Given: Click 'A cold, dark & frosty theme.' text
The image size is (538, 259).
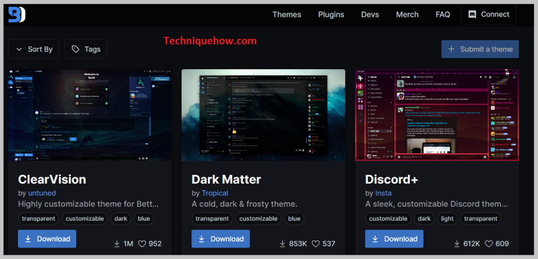Looking at the screenshot, I should (244, 204).
